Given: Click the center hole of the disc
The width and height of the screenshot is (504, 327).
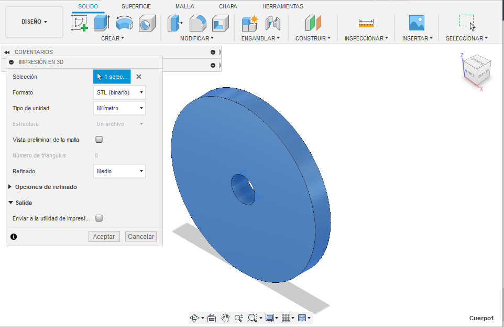Looking at the screenshot, I should pyautogui.click(x=243, y=189).
